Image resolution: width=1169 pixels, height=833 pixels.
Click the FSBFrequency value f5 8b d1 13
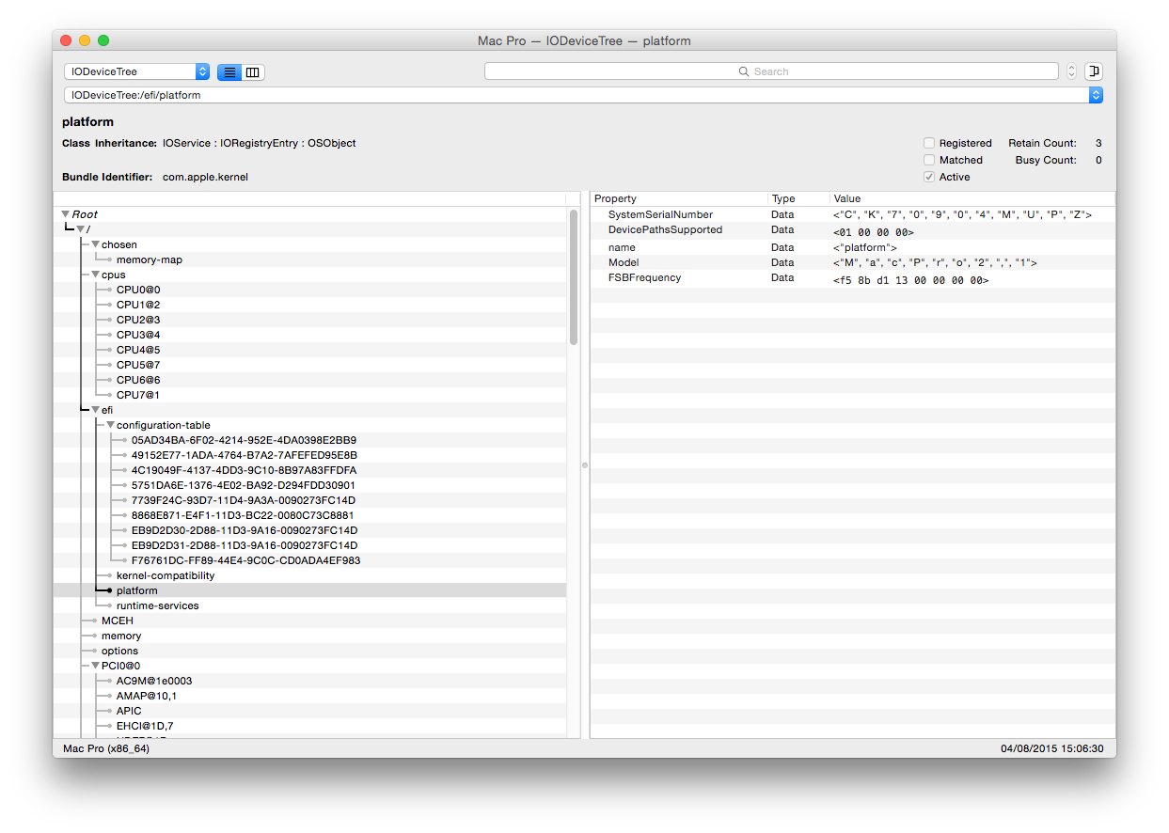coord(910,280)
